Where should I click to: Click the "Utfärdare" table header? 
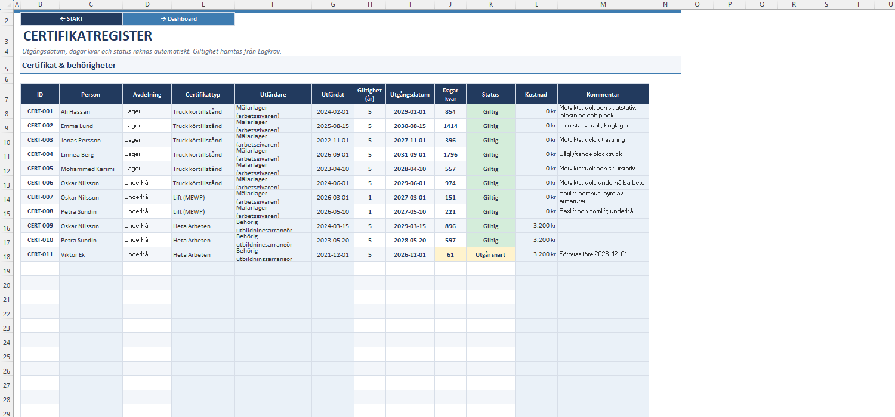[x=273, y=94]
